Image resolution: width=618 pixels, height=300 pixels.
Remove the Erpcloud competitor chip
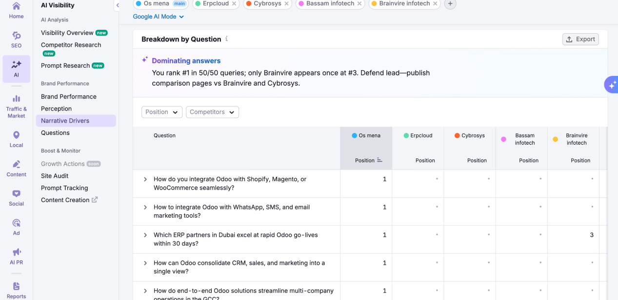click(234, 4)
